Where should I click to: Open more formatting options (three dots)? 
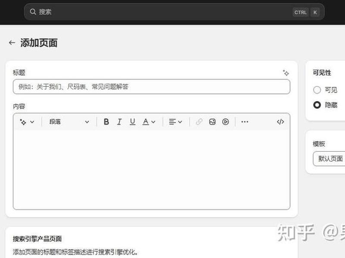245,122
